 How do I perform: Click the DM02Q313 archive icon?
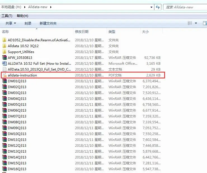click(4, 87)
